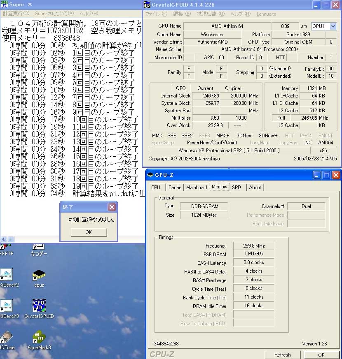Screen dimensions: 342x359
Task: Open the ヘルプ(H) menu in Super π
Action: tap(89, 14)
